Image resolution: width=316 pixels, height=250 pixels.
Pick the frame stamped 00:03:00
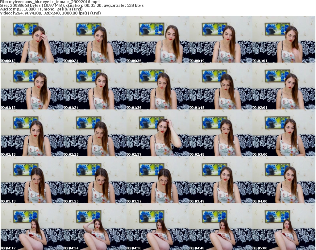pos(284,133)
